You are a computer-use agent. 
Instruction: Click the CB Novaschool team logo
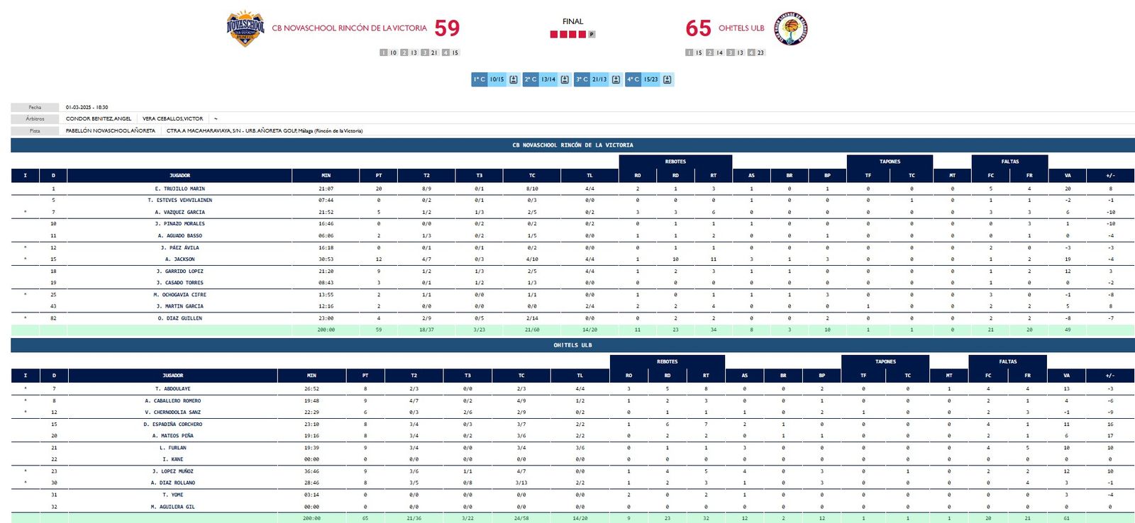tap(245, 28)
